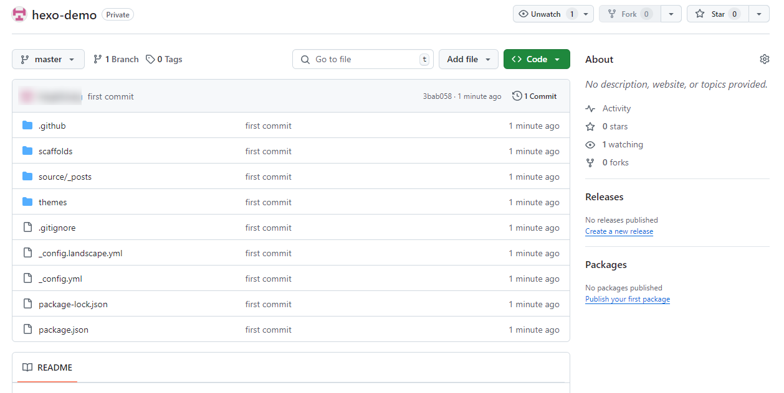The image size is (784, 393).
Task: Open the .github folder name
Action: tap(52, 126)
